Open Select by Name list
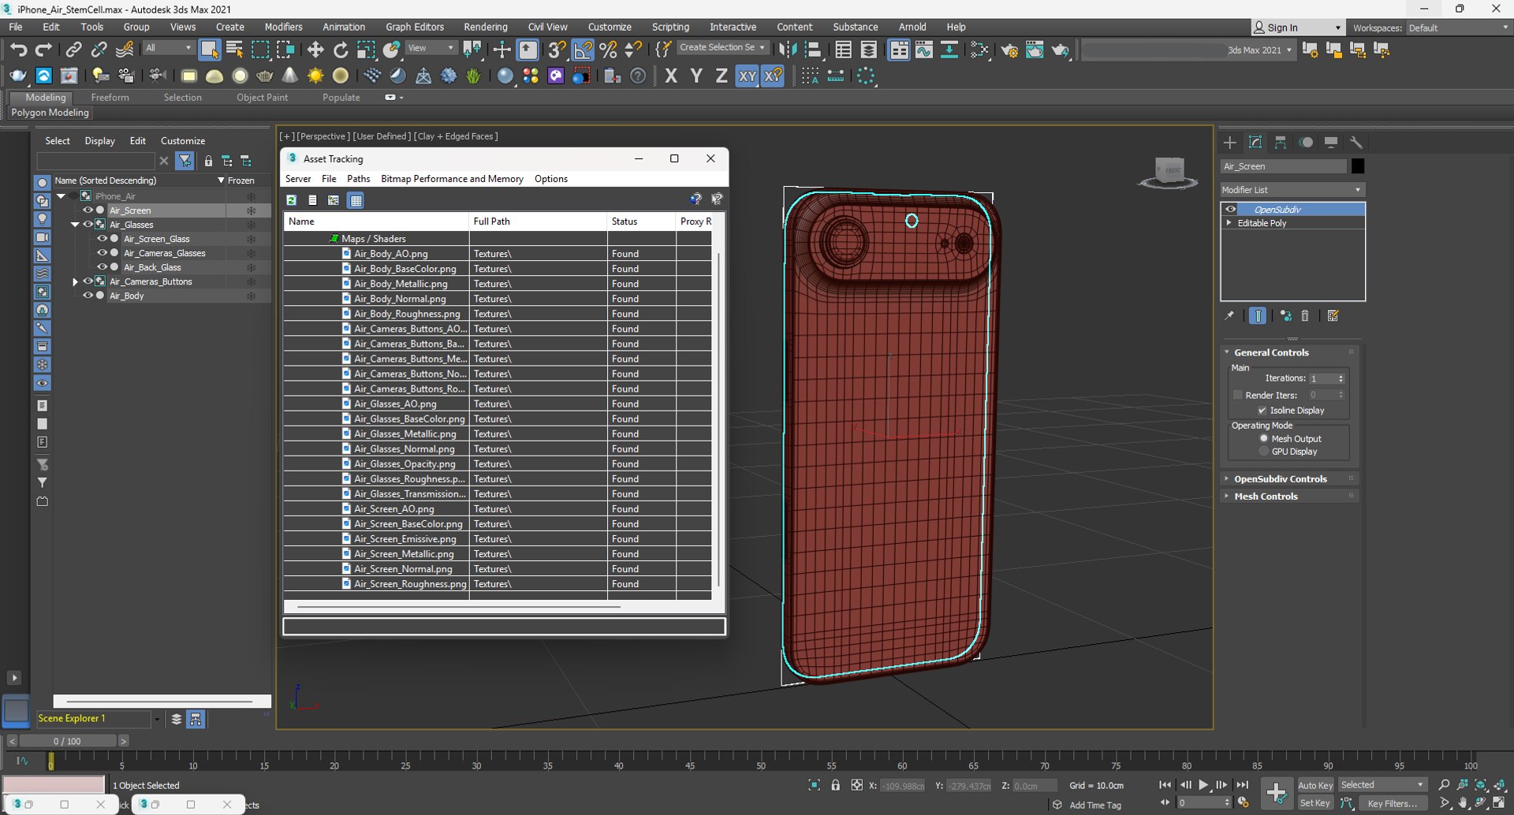Screen dimensions: 1514x815 [234, 50]
